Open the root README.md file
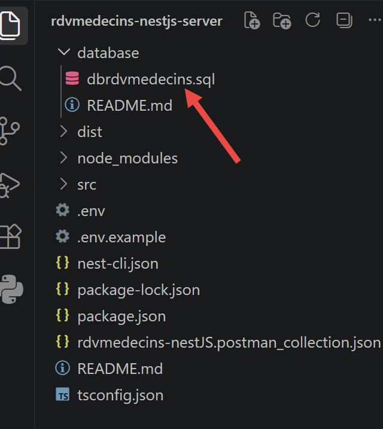The width and height of the screenshot is (383, 429). coord(120,369)
